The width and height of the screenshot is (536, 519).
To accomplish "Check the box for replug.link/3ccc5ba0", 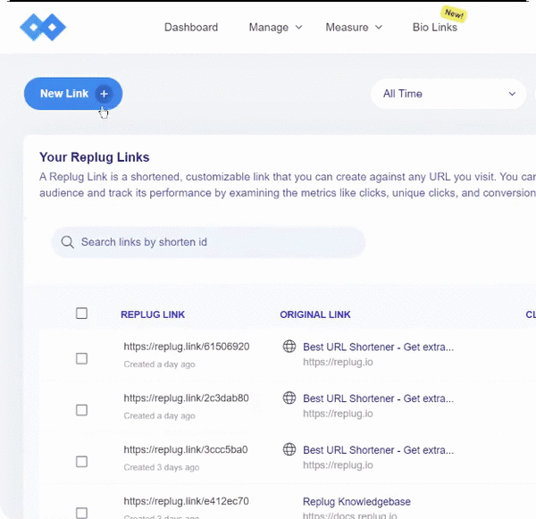I will coord(81,462).
